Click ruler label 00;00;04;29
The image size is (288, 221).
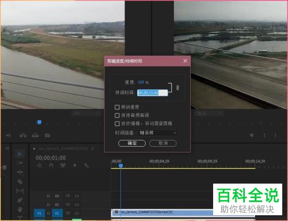pos(160,161)
